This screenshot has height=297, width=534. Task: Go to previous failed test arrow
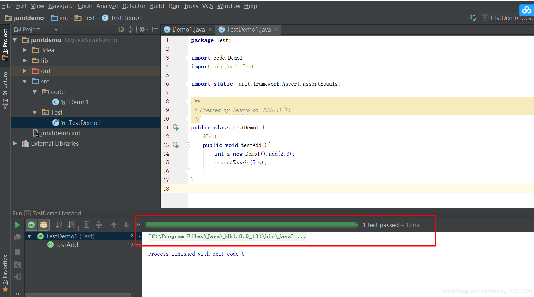click(x=114, y=225)
